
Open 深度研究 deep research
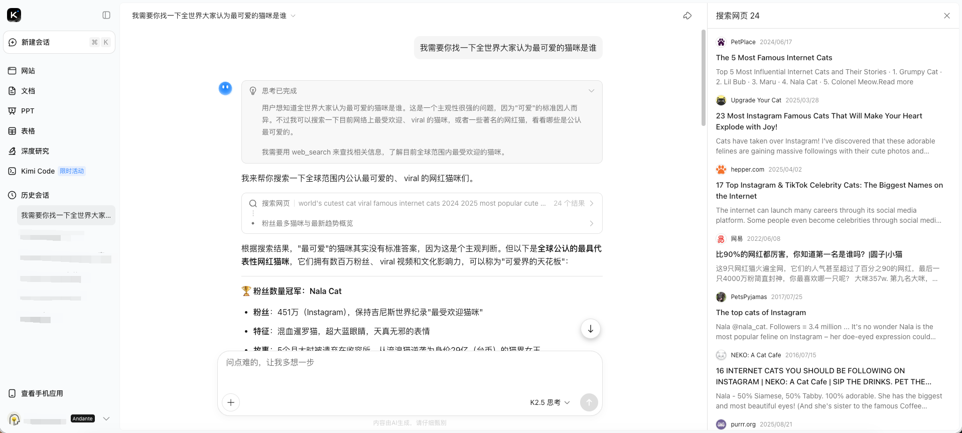(x=59, y=151)
